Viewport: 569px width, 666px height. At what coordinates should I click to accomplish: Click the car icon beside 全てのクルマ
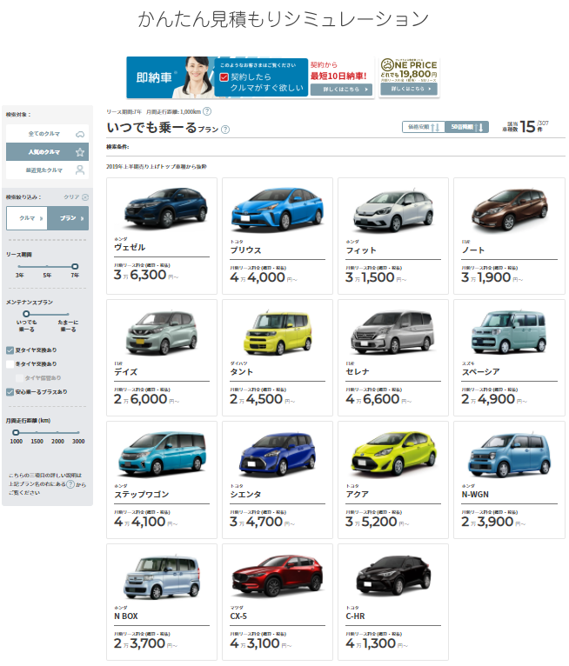point(80,134)
